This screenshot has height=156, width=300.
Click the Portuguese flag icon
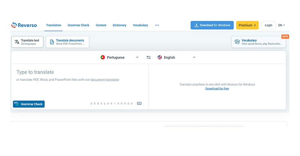pyautogui.click(x=103, y=57)
